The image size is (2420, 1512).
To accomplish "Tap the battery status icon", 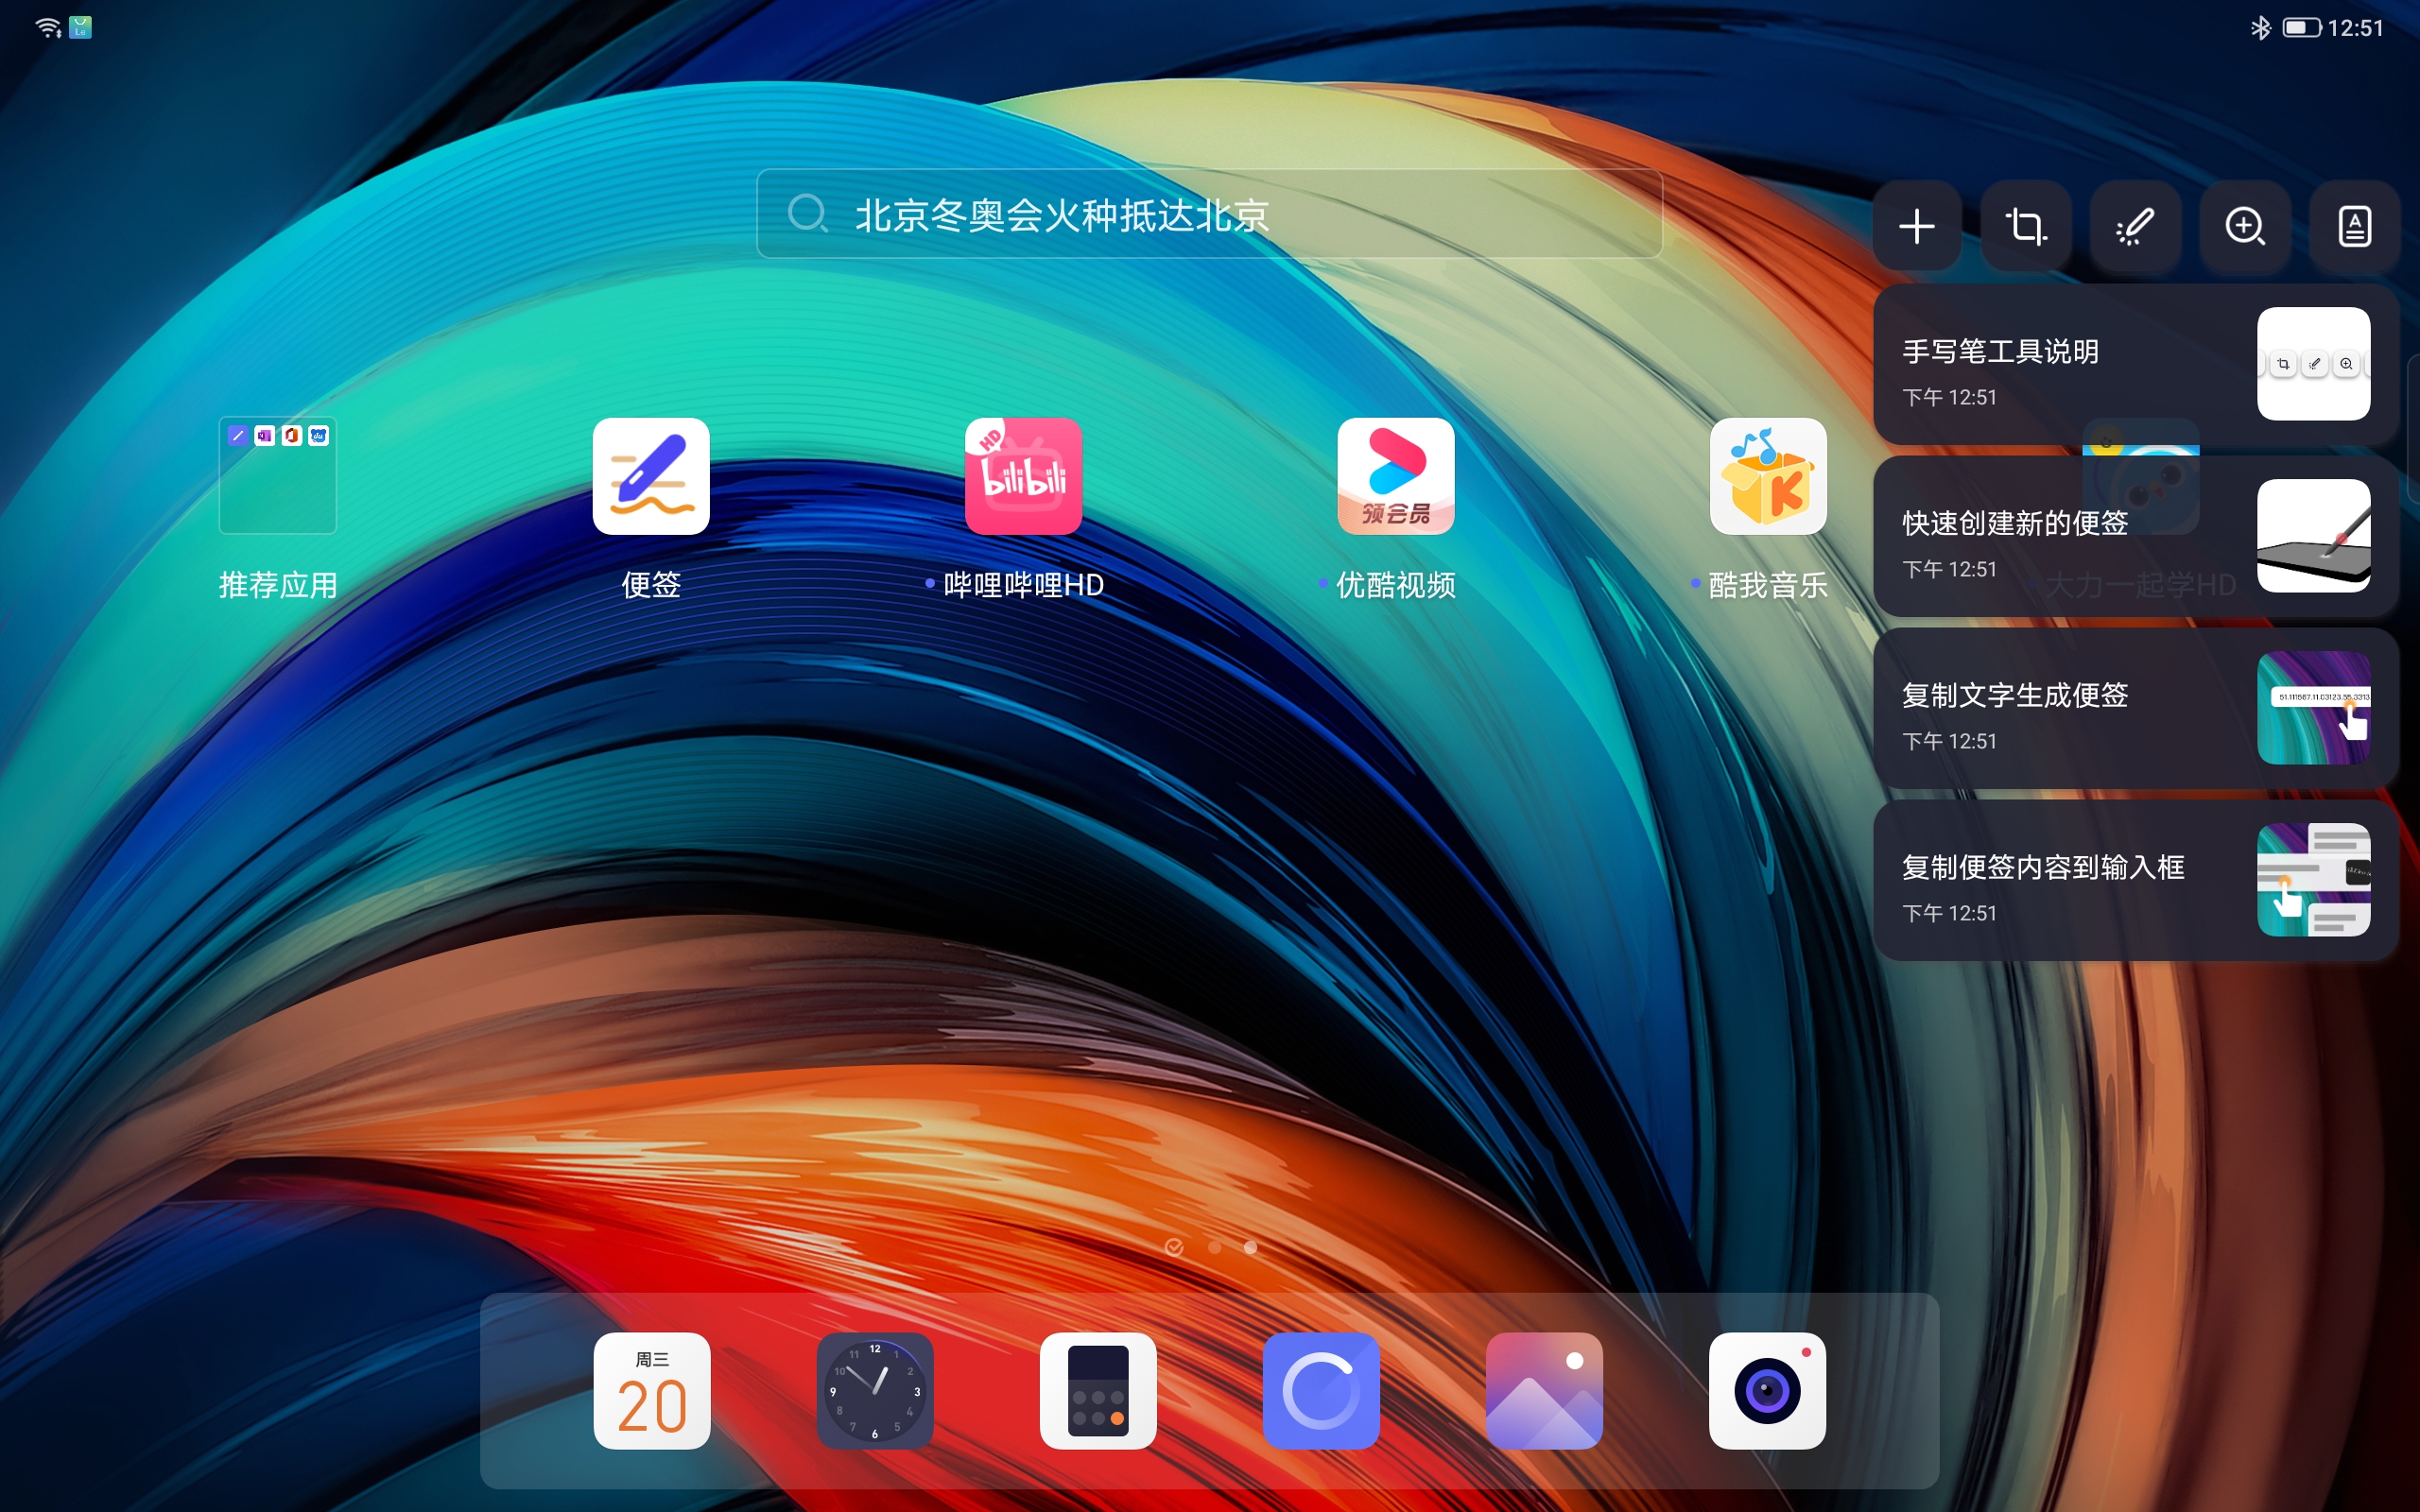I will (x=2301, y=28).
